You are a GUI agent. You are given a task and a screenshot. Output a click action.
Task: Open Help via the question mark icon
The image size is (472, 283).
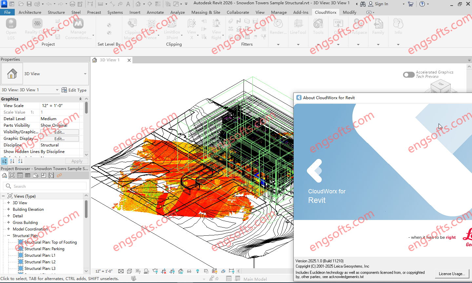coord(422,4)
